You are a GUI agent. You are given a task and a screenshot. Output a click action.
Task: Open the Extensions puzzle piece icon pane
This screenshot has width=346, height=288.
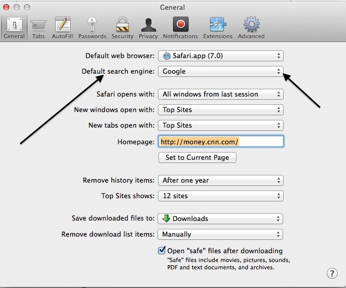tap(218, 28)
